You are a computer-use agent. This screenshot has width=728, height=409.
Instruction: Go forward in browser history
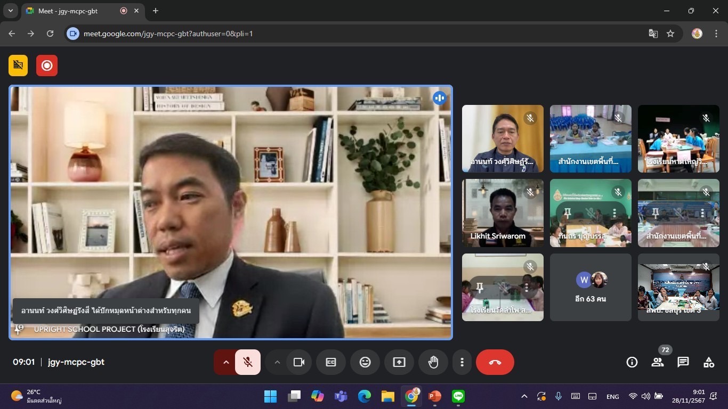31,34
